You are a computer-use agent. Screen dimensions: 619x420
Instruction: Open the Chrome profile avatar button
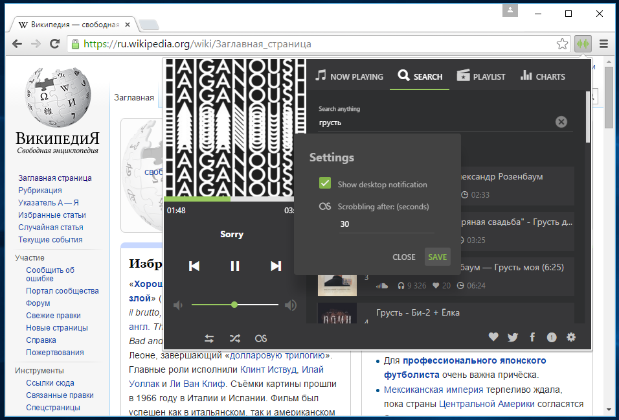(510, 10)
